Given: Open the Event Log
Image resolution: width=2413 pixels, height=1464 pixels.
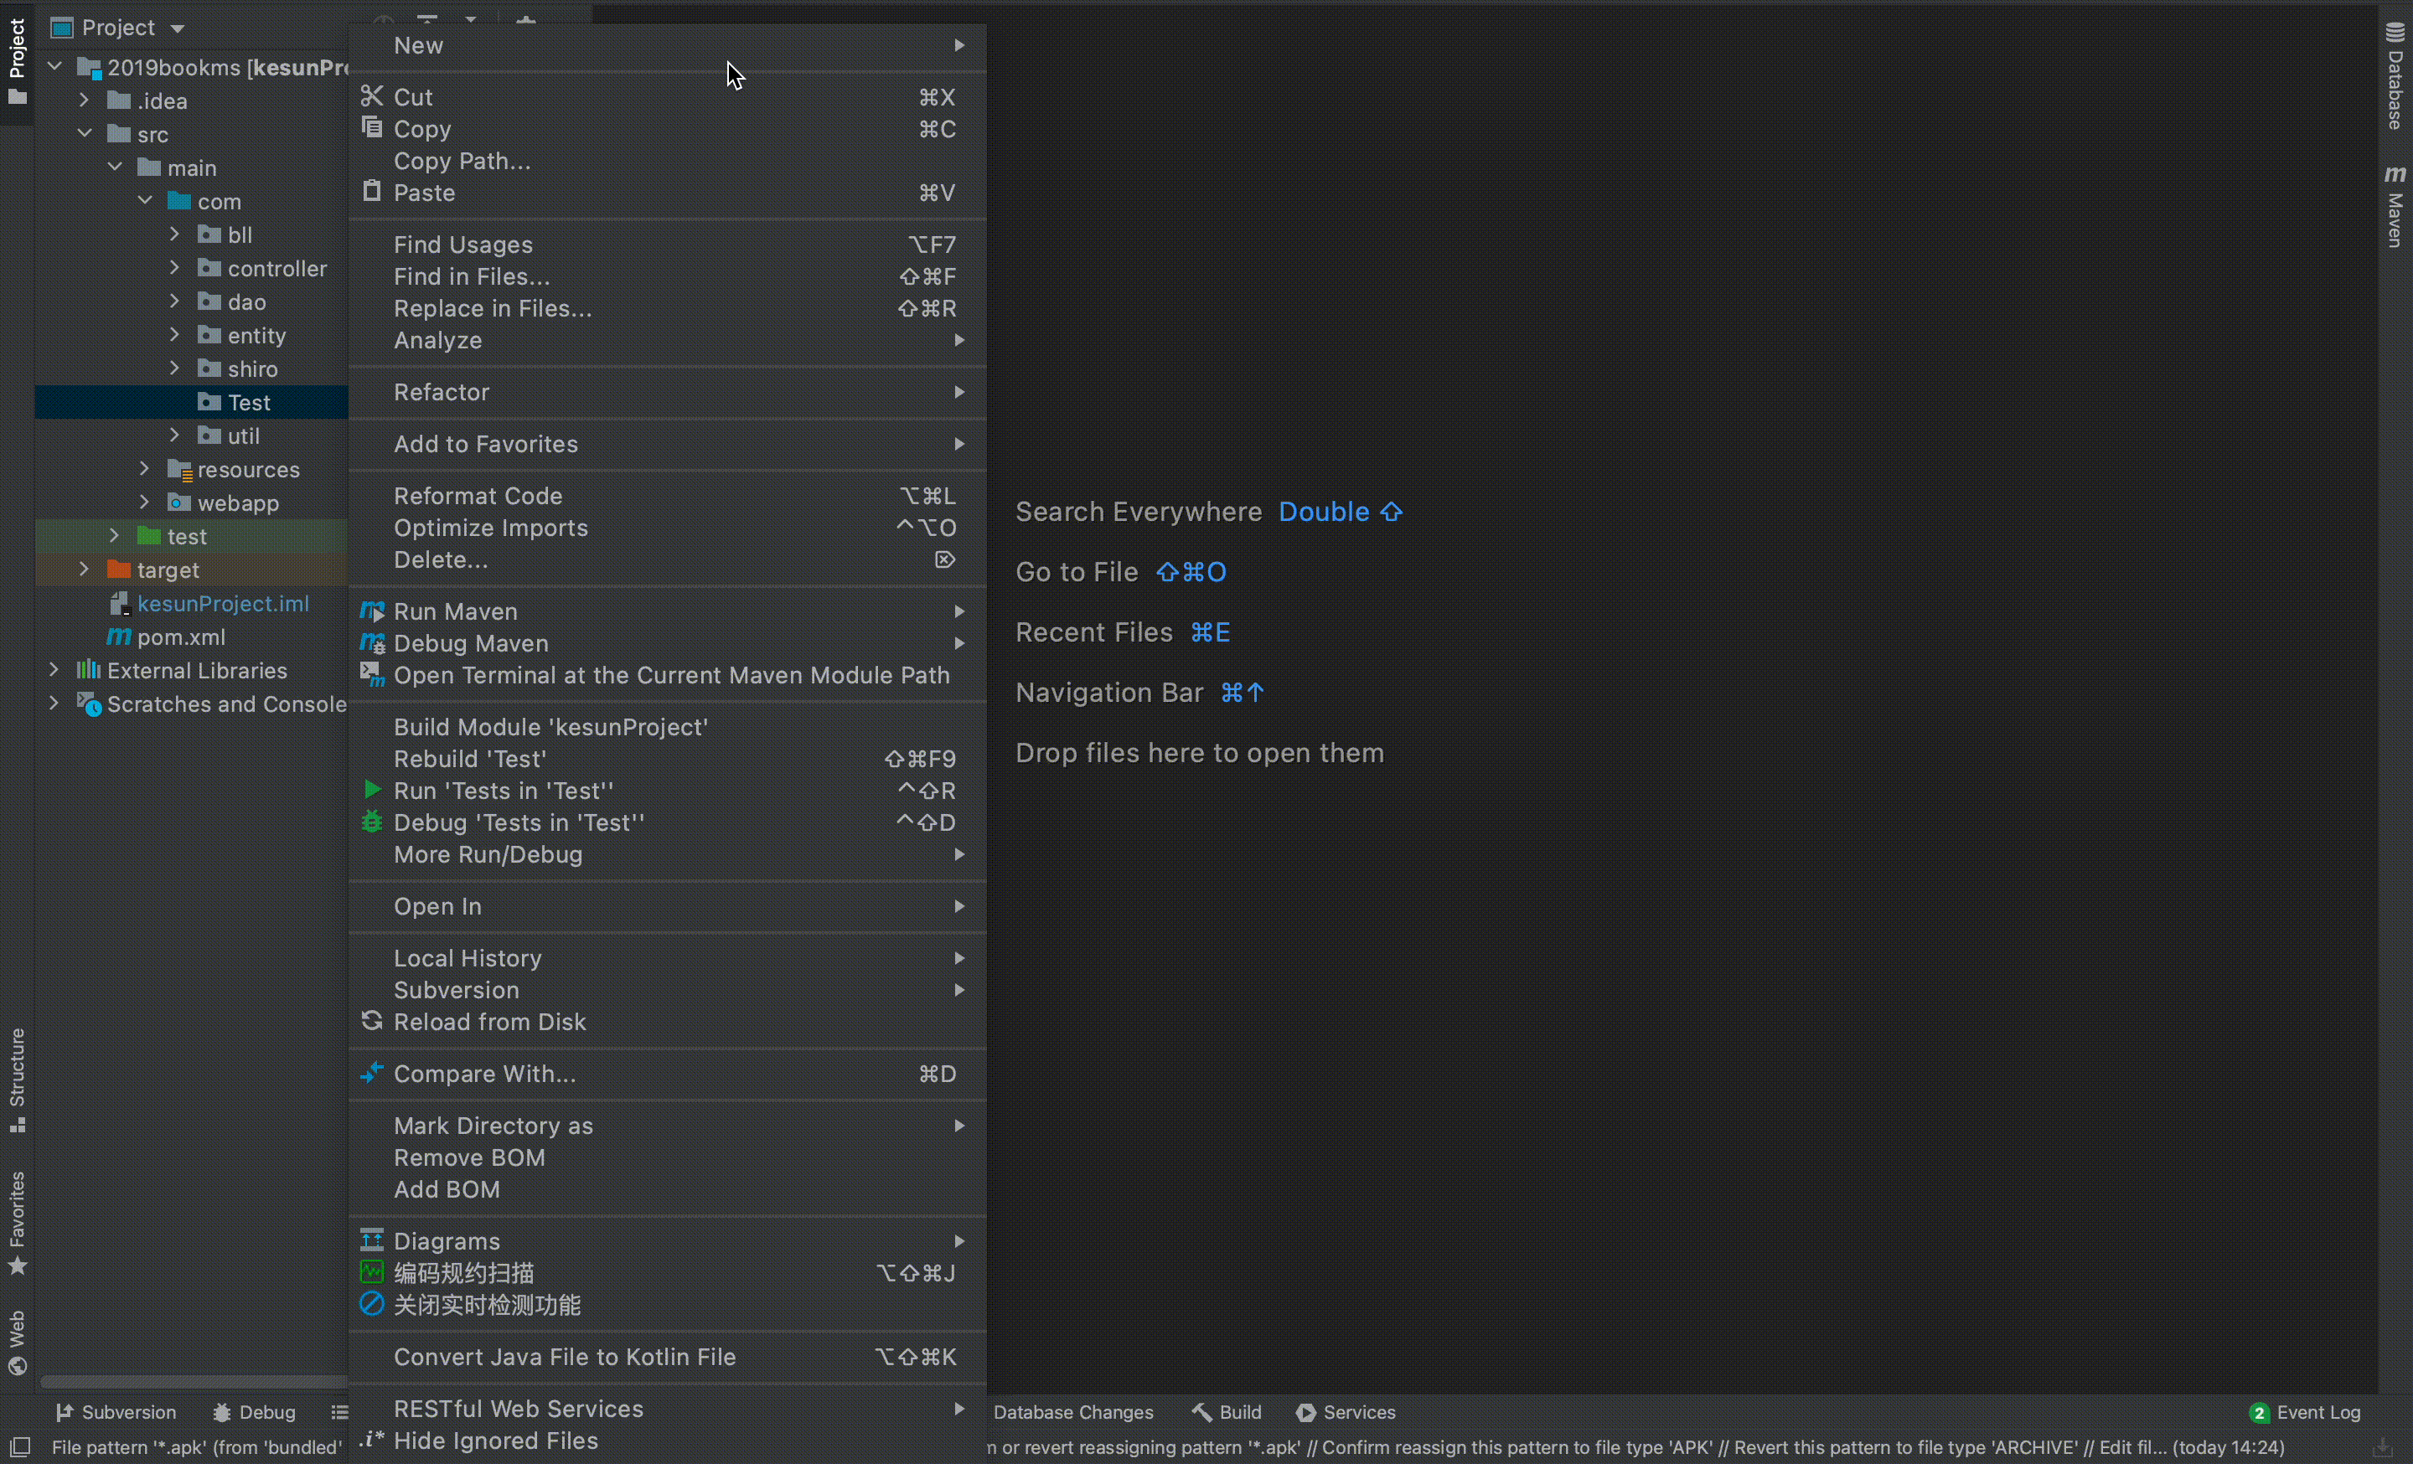Looking at the screenshot, I should pos(2305,1412).
